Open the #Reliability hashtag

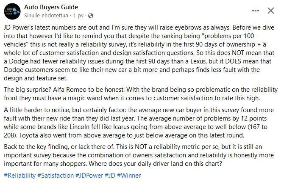point(20,175)
